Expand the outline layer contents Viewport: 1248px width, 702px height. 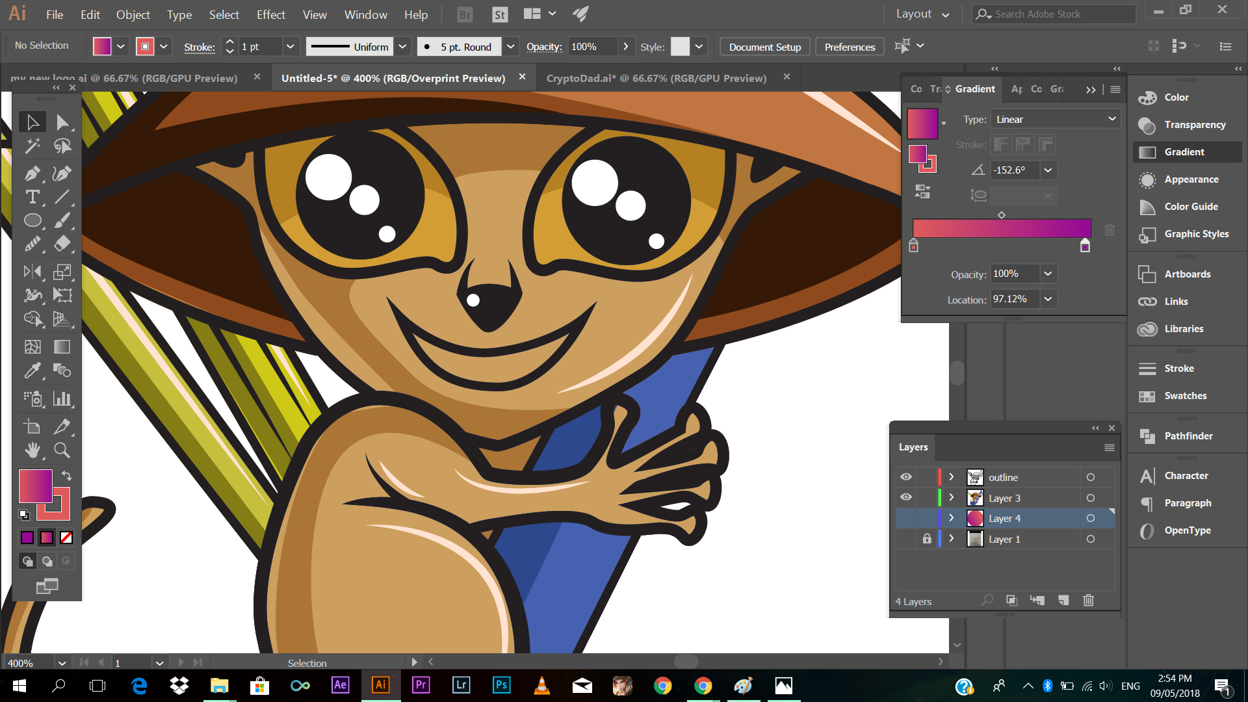(x=952, y=477)
